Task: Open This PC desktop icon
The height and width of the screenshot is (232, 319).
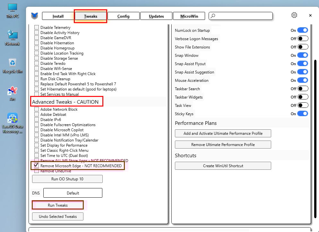Action: point(13,11)
